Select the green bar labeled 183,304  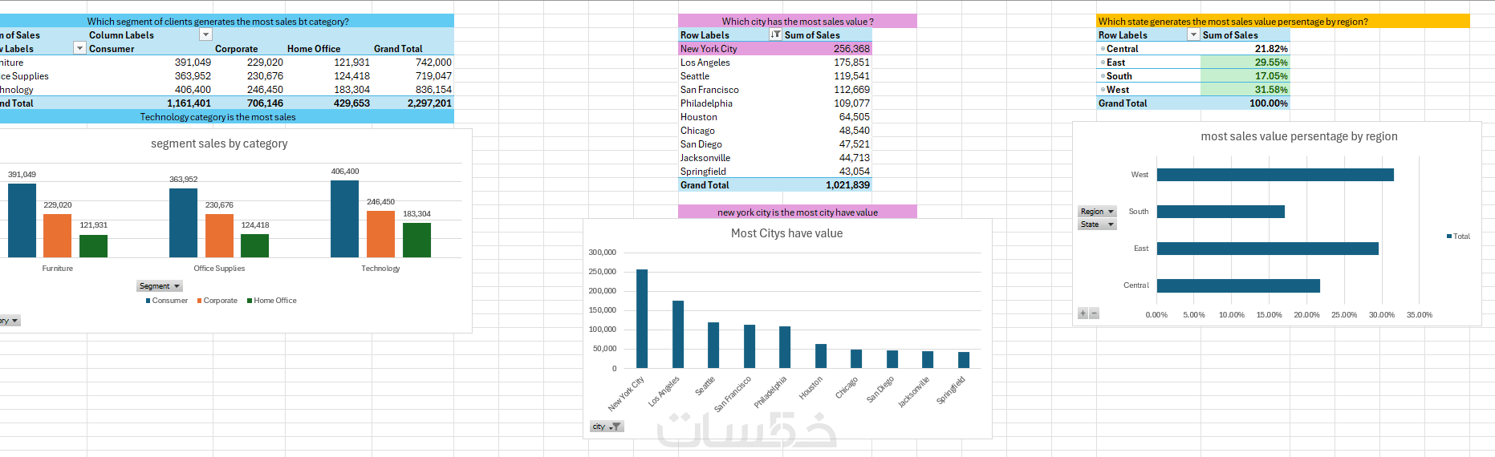click(416, 240)
